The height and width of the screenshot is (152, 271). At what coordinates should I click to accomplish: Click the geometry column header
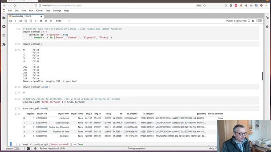point(201,114)
